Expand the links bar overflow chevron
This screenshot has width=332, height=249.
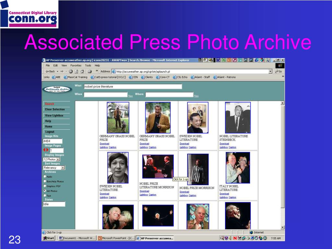[x=283, y=77]
